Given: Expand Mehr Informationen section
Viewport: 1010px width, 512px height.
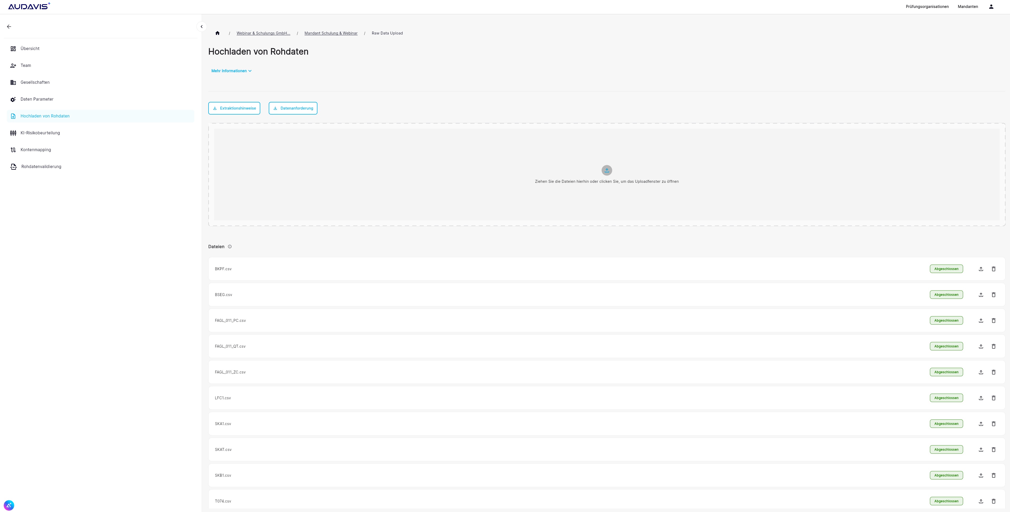Looking at the screenshot, I should pos(231,71).
